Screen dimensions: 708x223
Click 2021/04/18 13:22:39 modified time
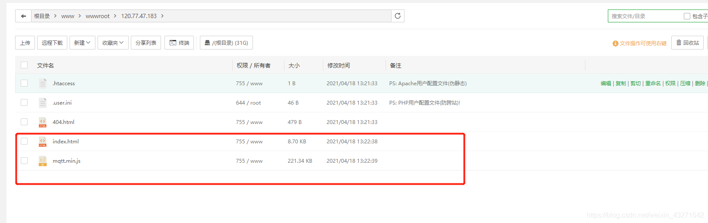pos(352,161)
